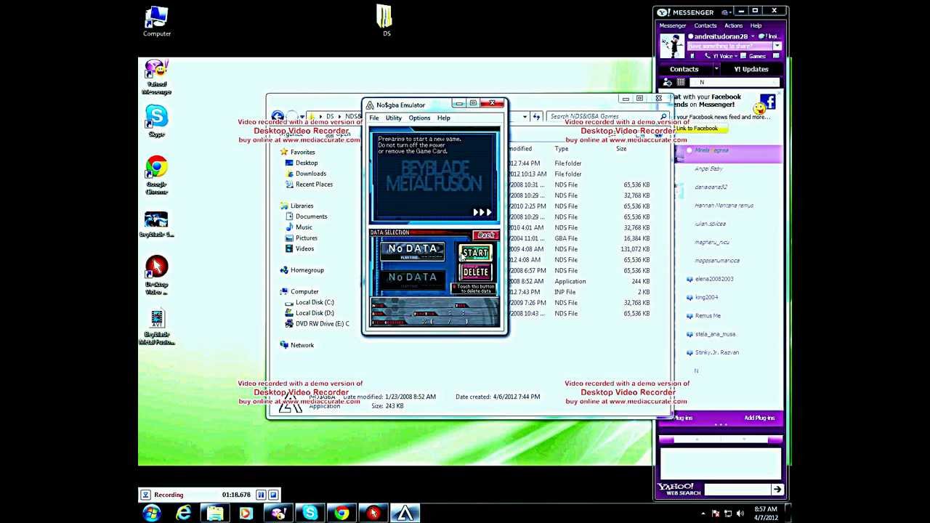Image resolution: width=930 pixels, height=523 pixels.
Task: Click the Explorer search box
Action: (607, 116)
